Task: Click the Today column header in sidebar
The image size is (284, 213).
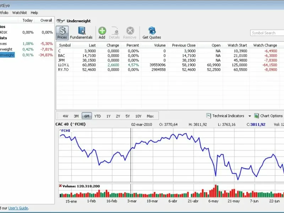Action: coord(27,20)
